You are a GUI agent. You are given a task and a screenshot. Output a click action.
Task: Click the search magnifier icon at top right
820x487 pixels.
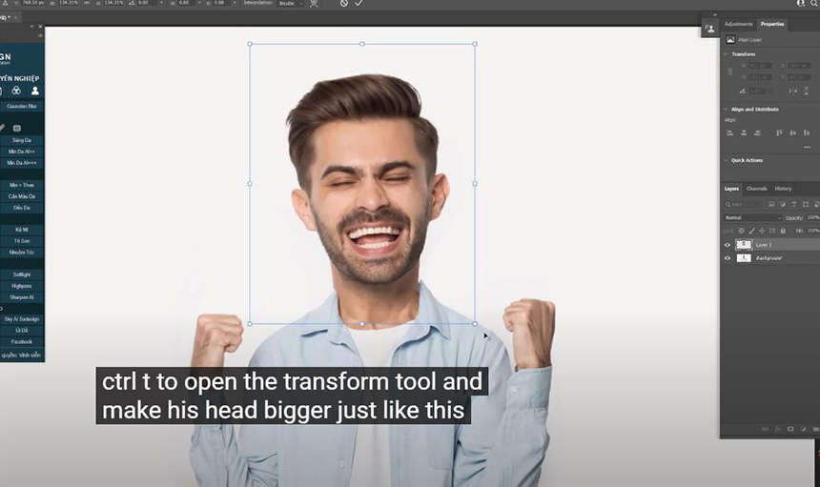click(814, 4)
